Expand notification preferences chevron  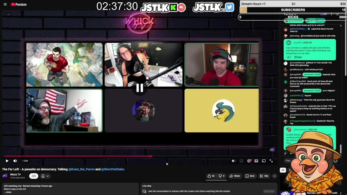[47, 176]
